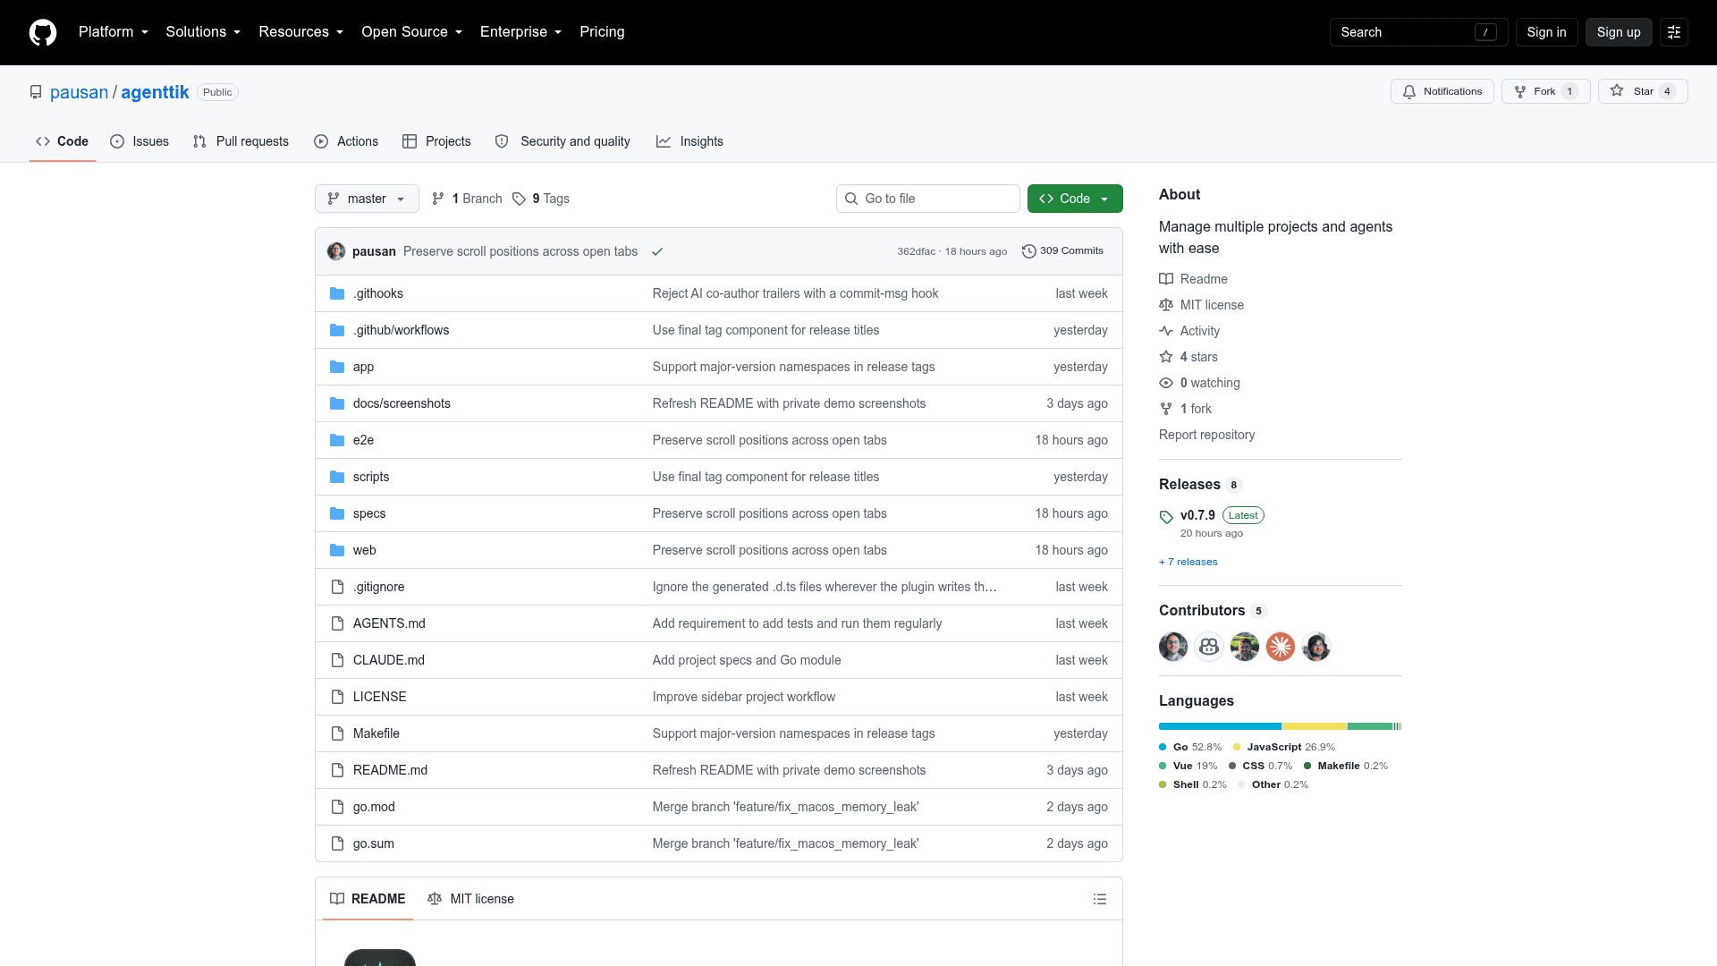Open the docs/screenshots folder

tap(402, 403)
